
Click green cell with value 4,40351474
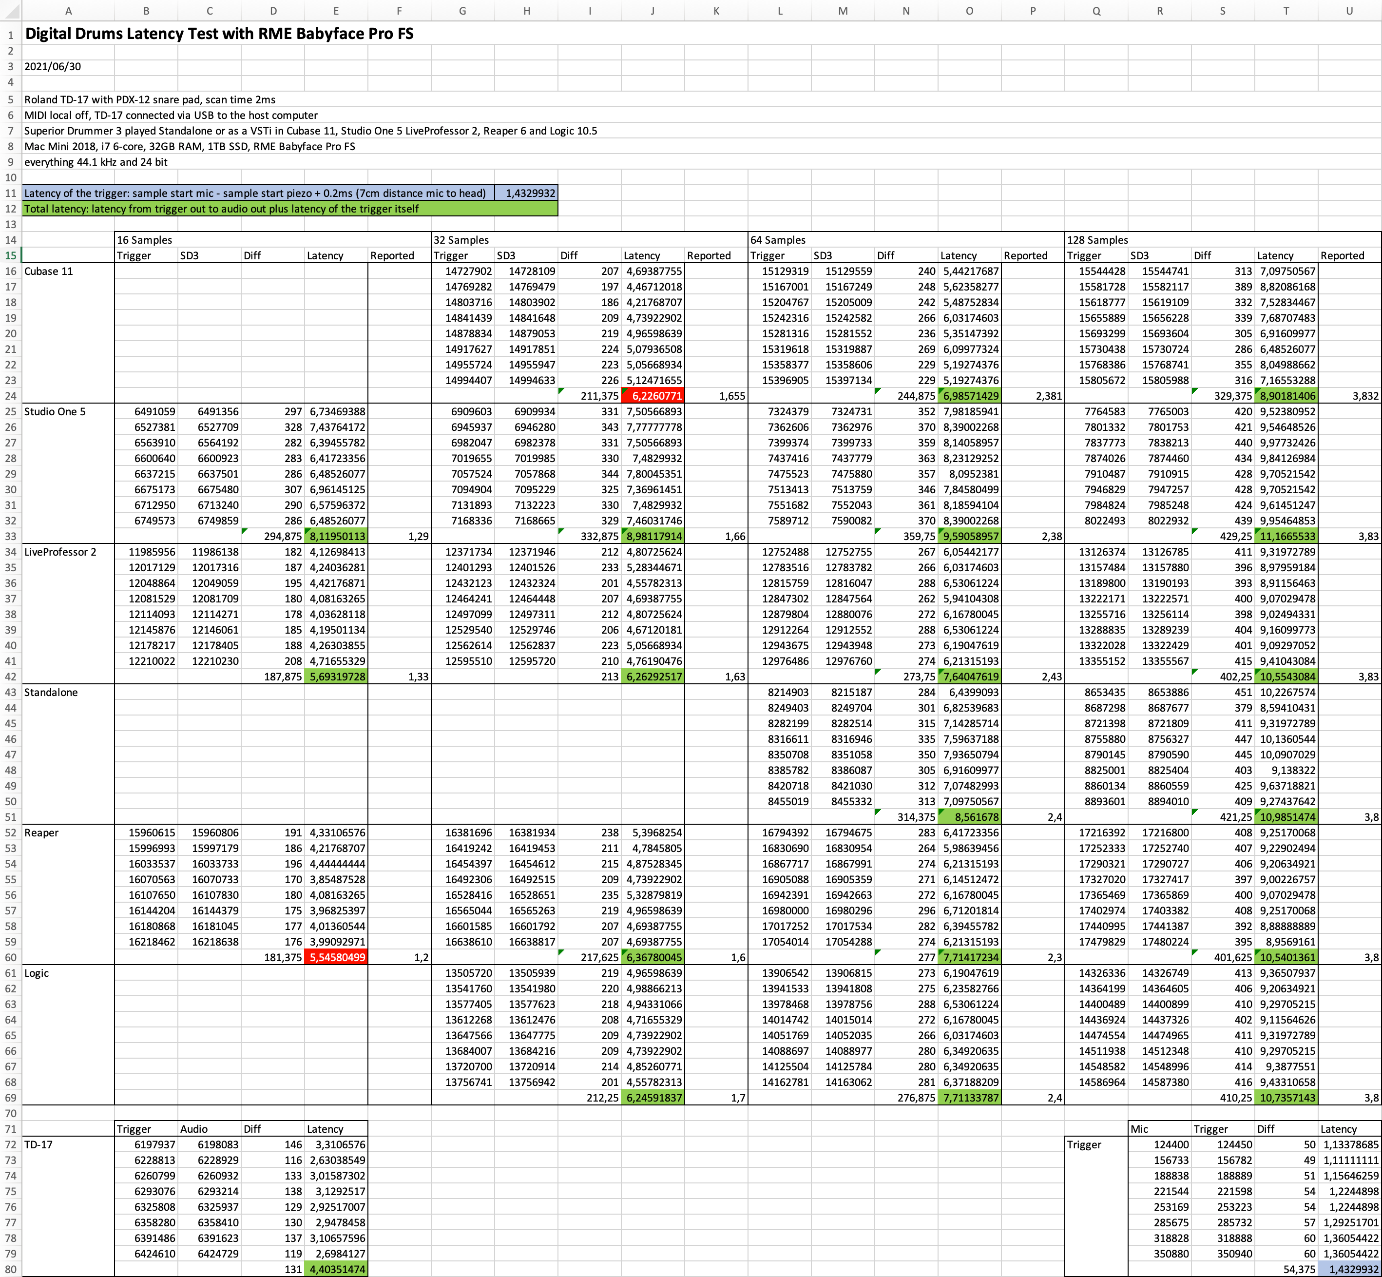click(x=336, y=1269)
